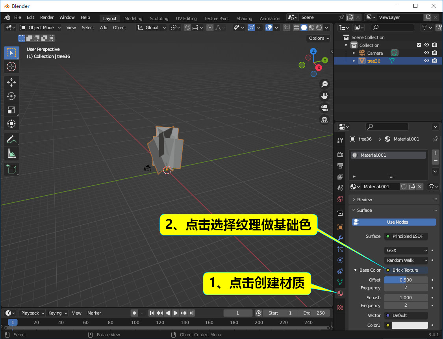The image size is (443, 339).
Task: Activate the Annotate pencil tool
Action: coord(11,139)
